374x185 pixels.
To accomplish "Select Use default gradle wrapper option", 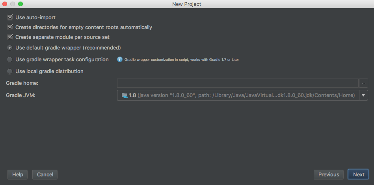I will click(x=10, y=48).
